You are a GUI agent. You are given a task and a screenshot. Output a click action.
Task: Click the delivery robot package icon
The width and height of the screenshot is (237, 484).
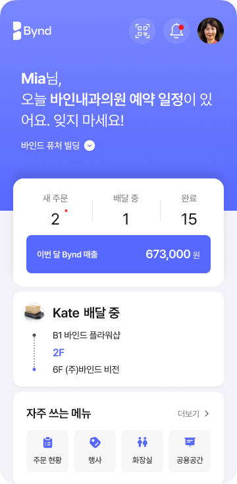pos(34,313)
